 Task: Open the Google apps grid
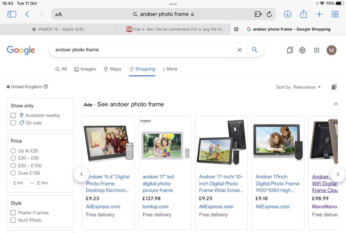tap(317, 50)
